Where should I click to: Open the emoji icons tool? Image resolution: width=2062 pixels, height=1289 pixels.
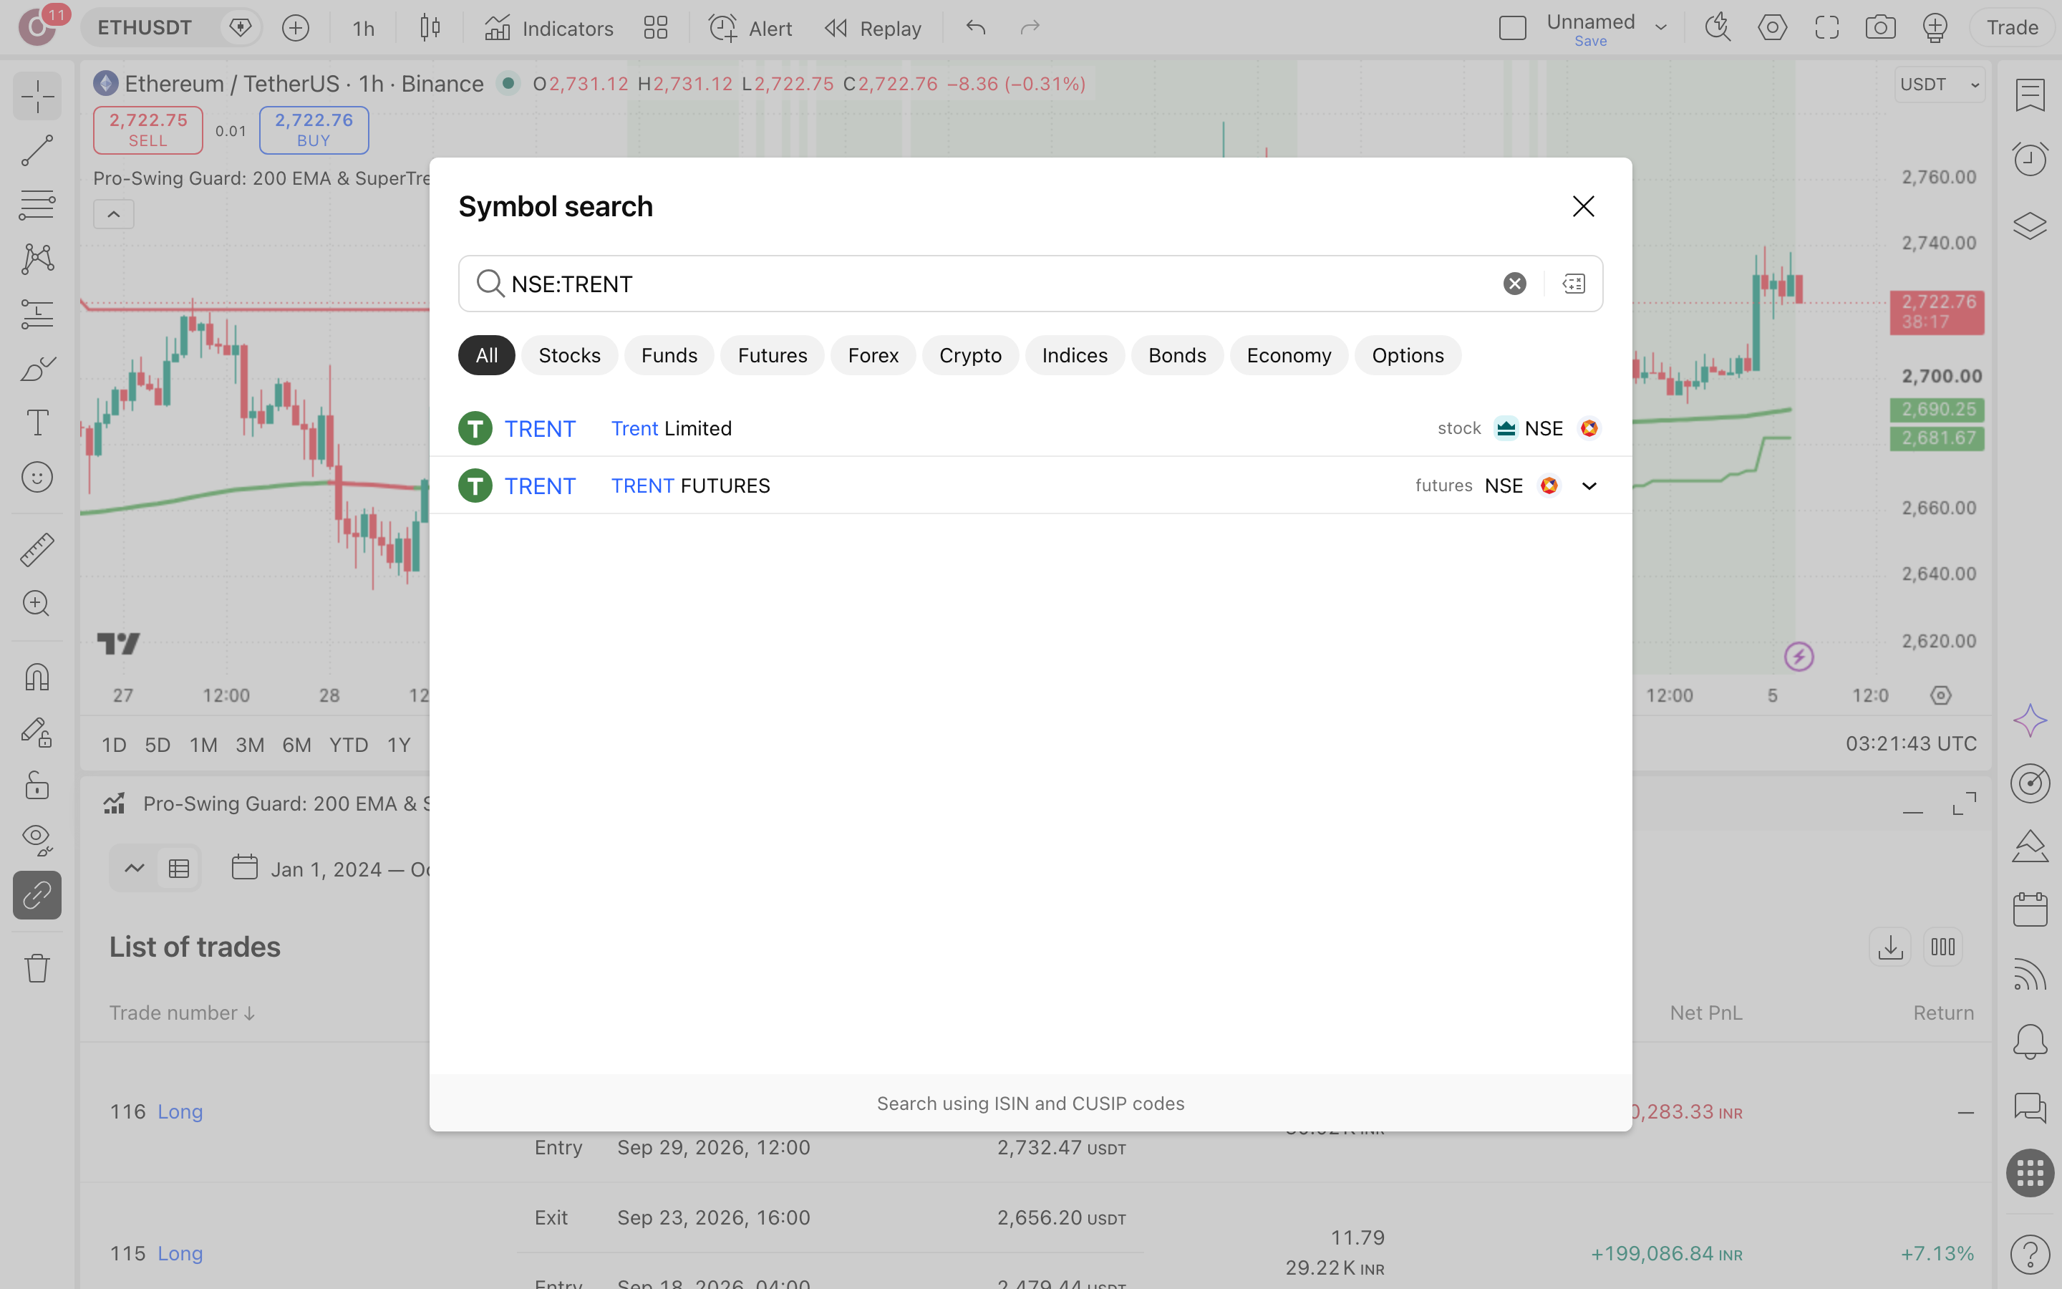[37, 478]
